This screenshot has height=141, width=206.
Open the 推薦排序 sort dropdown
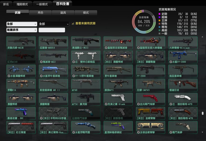click(x=22, y=30)
